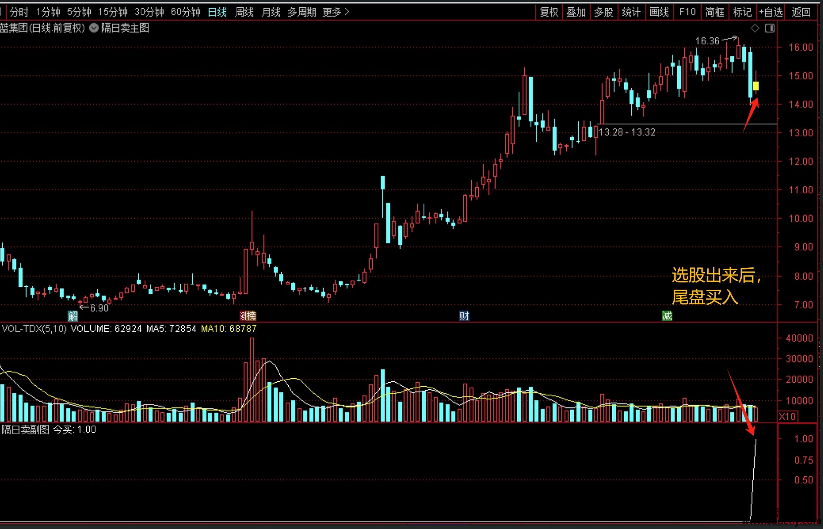Select the 30分钟 period tab
823x529 pixels.
[149, 12]
